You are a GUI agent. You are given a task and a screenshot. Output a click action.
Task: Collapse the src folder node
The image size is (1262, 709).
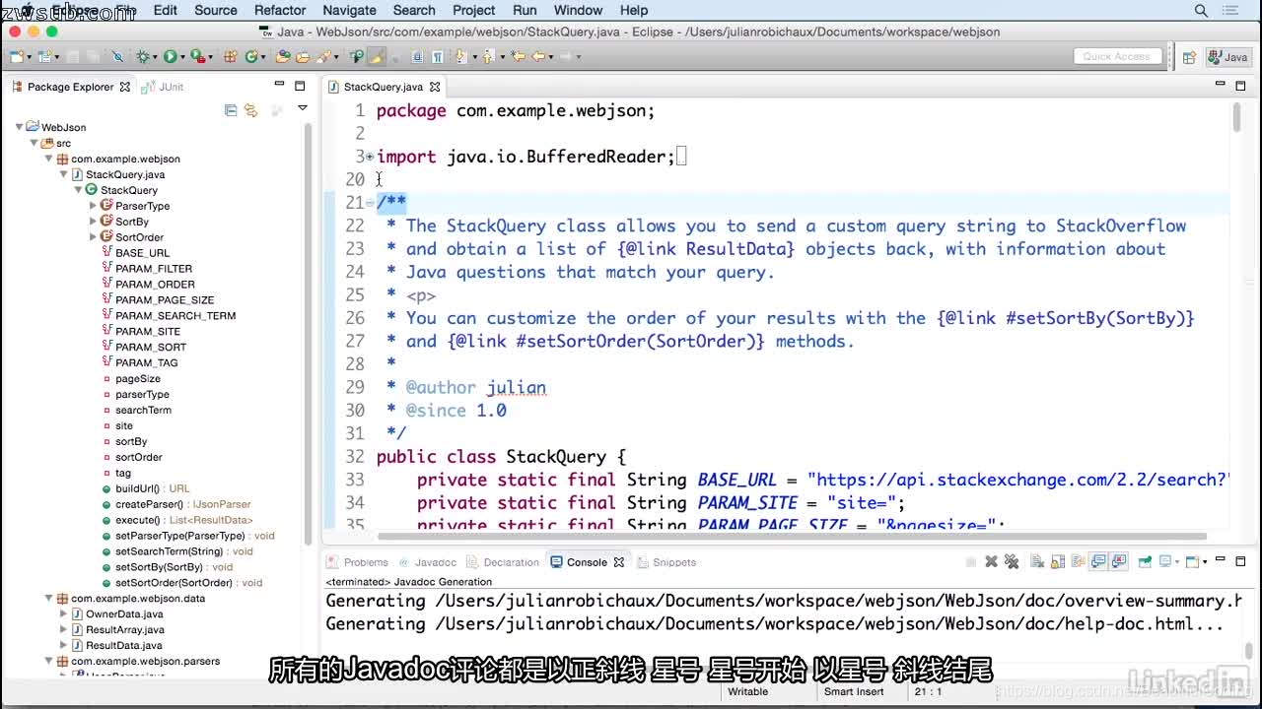[34, 143]
